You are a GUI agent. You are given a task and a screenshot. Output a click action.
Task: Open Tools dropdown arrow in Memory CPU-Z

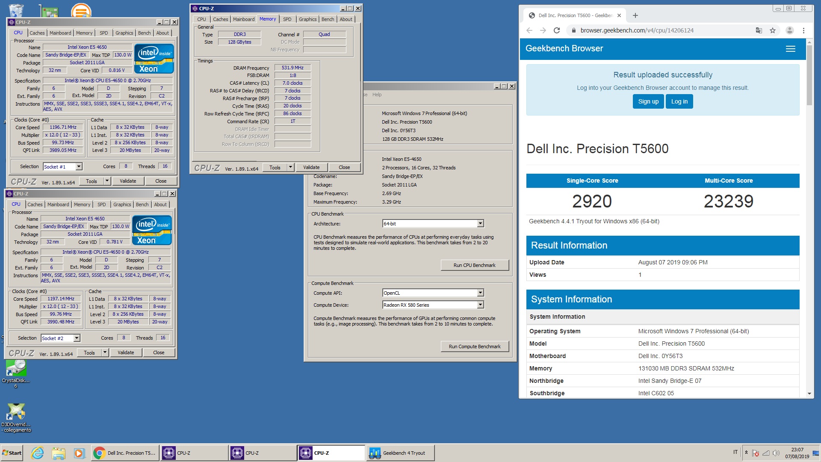pos(290,167)
